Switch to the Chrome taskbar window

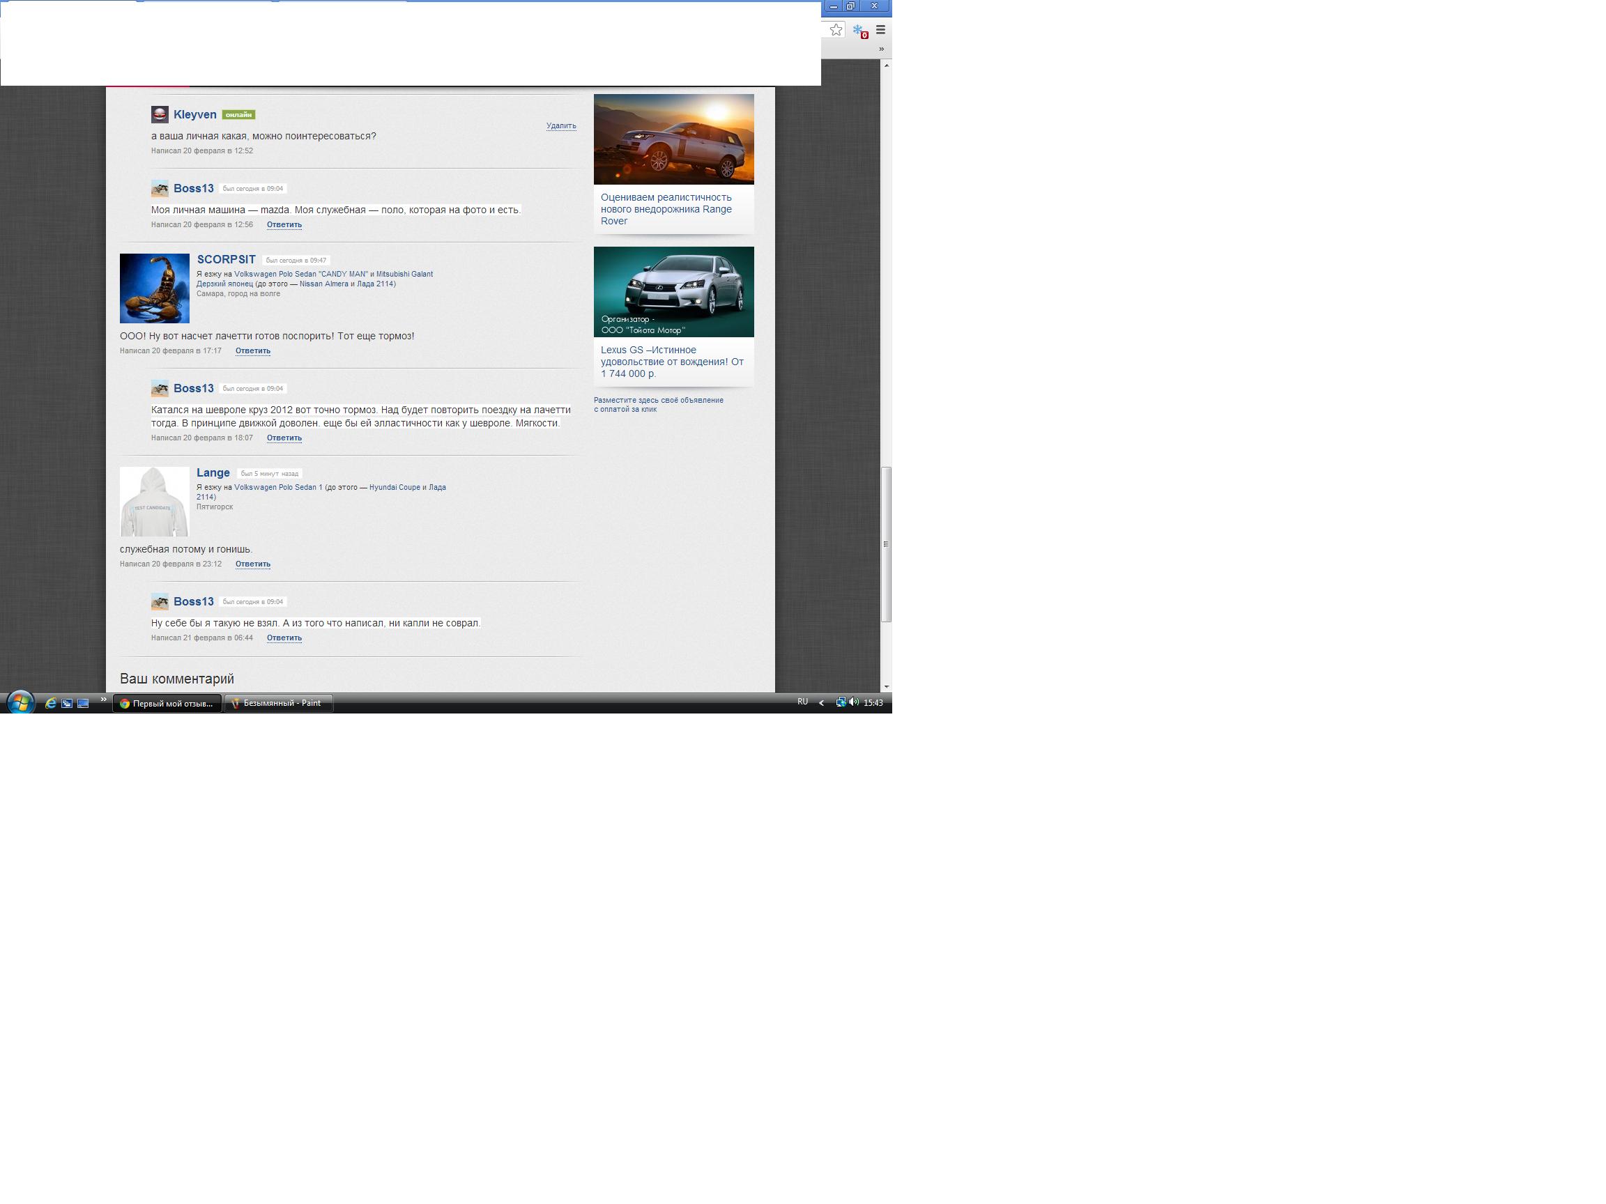click(167, 703)
